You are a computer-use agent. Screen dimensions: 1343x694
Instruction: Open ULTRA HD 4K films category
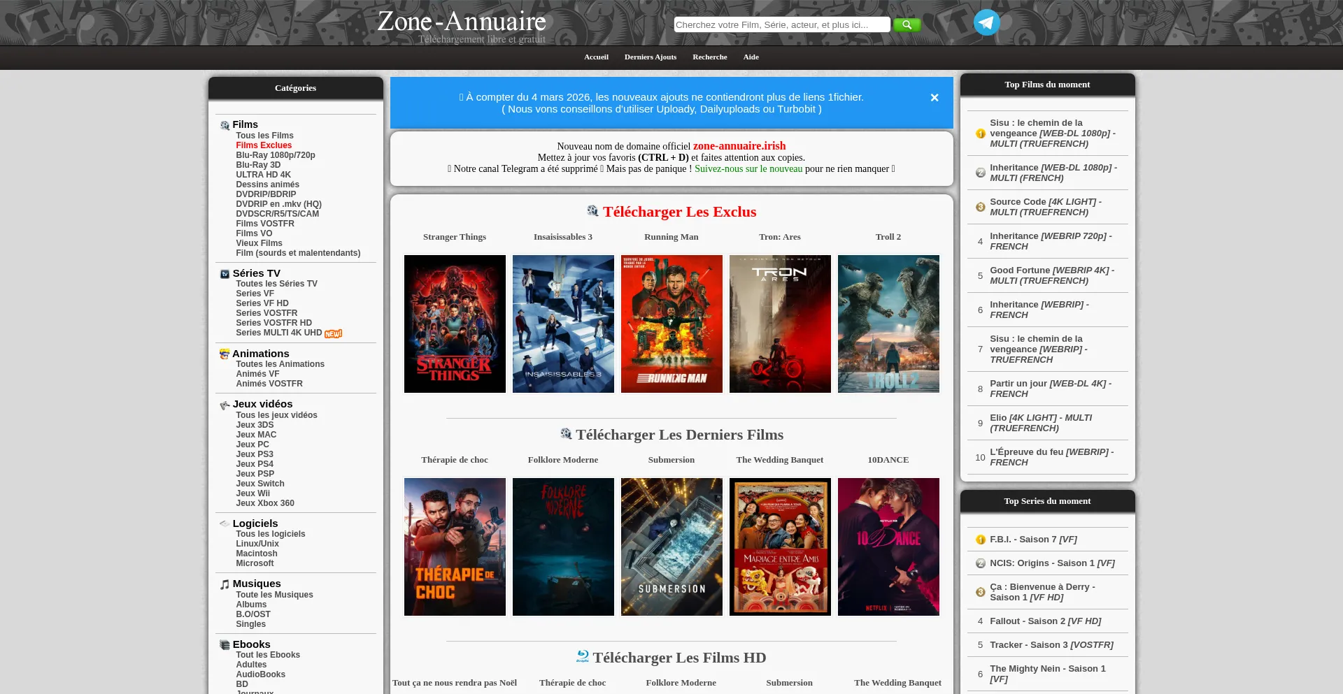[x=263, y=175]
